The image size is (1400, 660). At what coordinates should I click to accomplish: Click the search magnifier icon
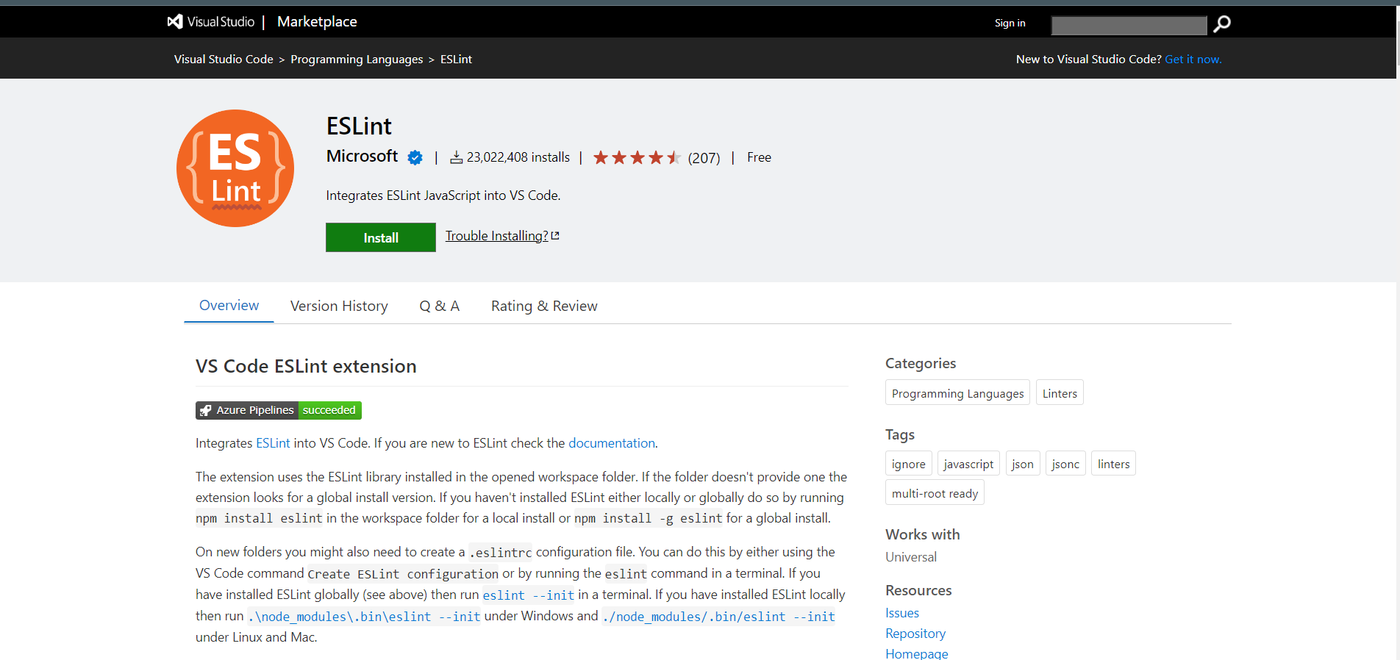(x=1222, y=24)
